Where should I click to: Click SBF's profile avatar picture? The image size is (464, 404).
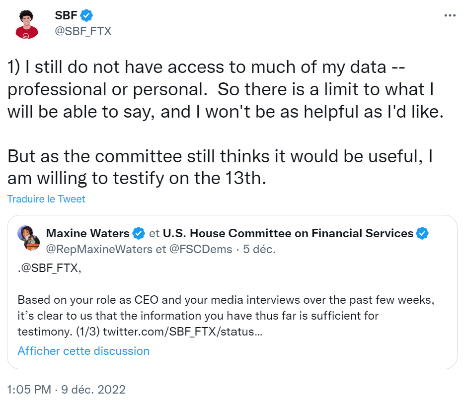point(27,23)
